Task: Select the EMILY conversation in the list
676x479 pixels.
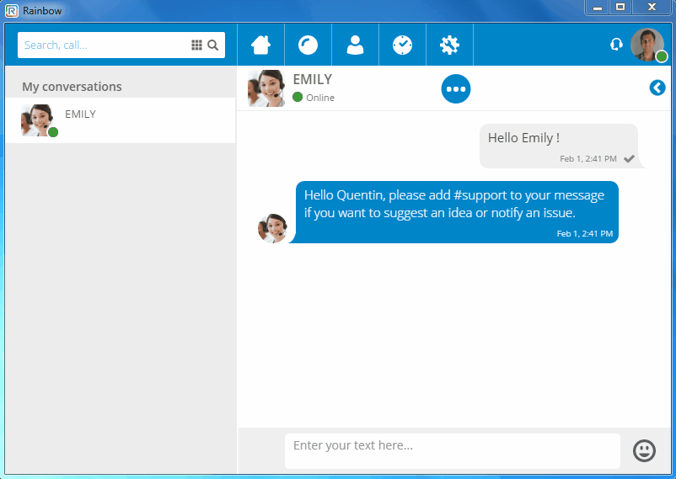Action: [121, 120]
